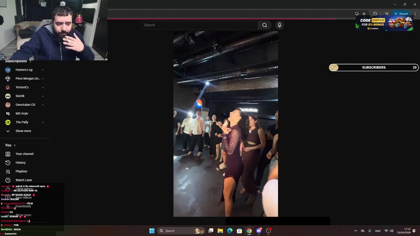
Task: Switch input language ENG
Action: click(x=378, y=231)
